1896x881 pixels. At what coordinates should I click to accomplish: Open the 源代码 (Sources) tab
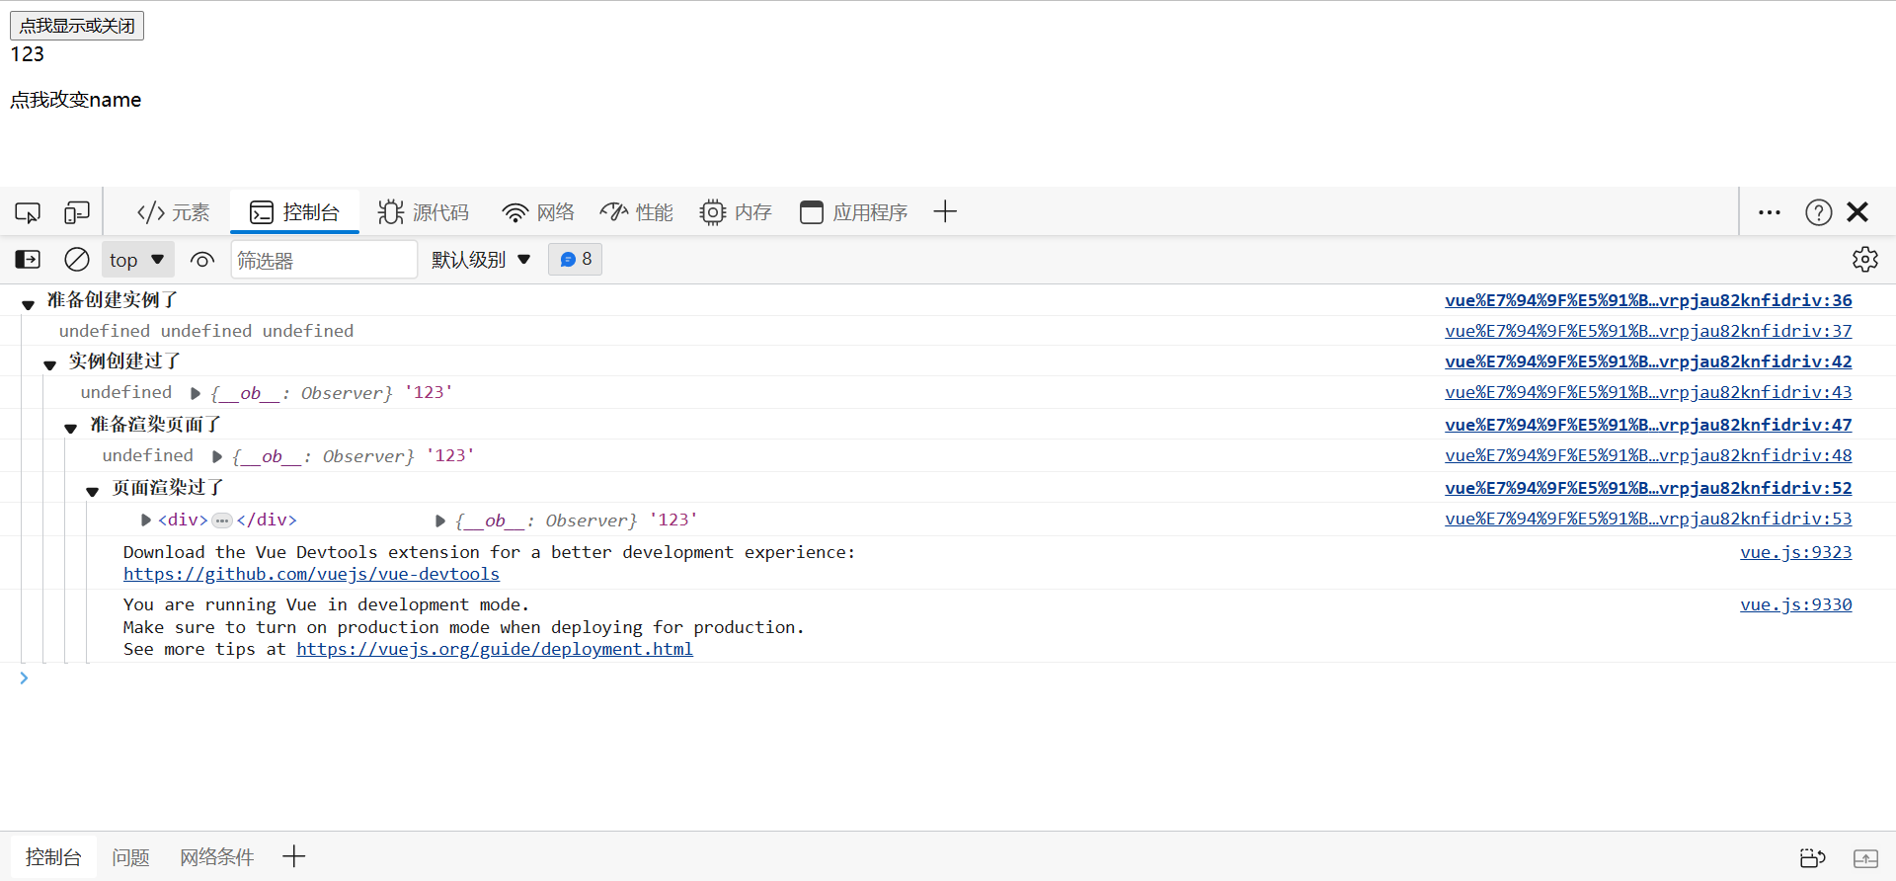[x=424, y=212]
